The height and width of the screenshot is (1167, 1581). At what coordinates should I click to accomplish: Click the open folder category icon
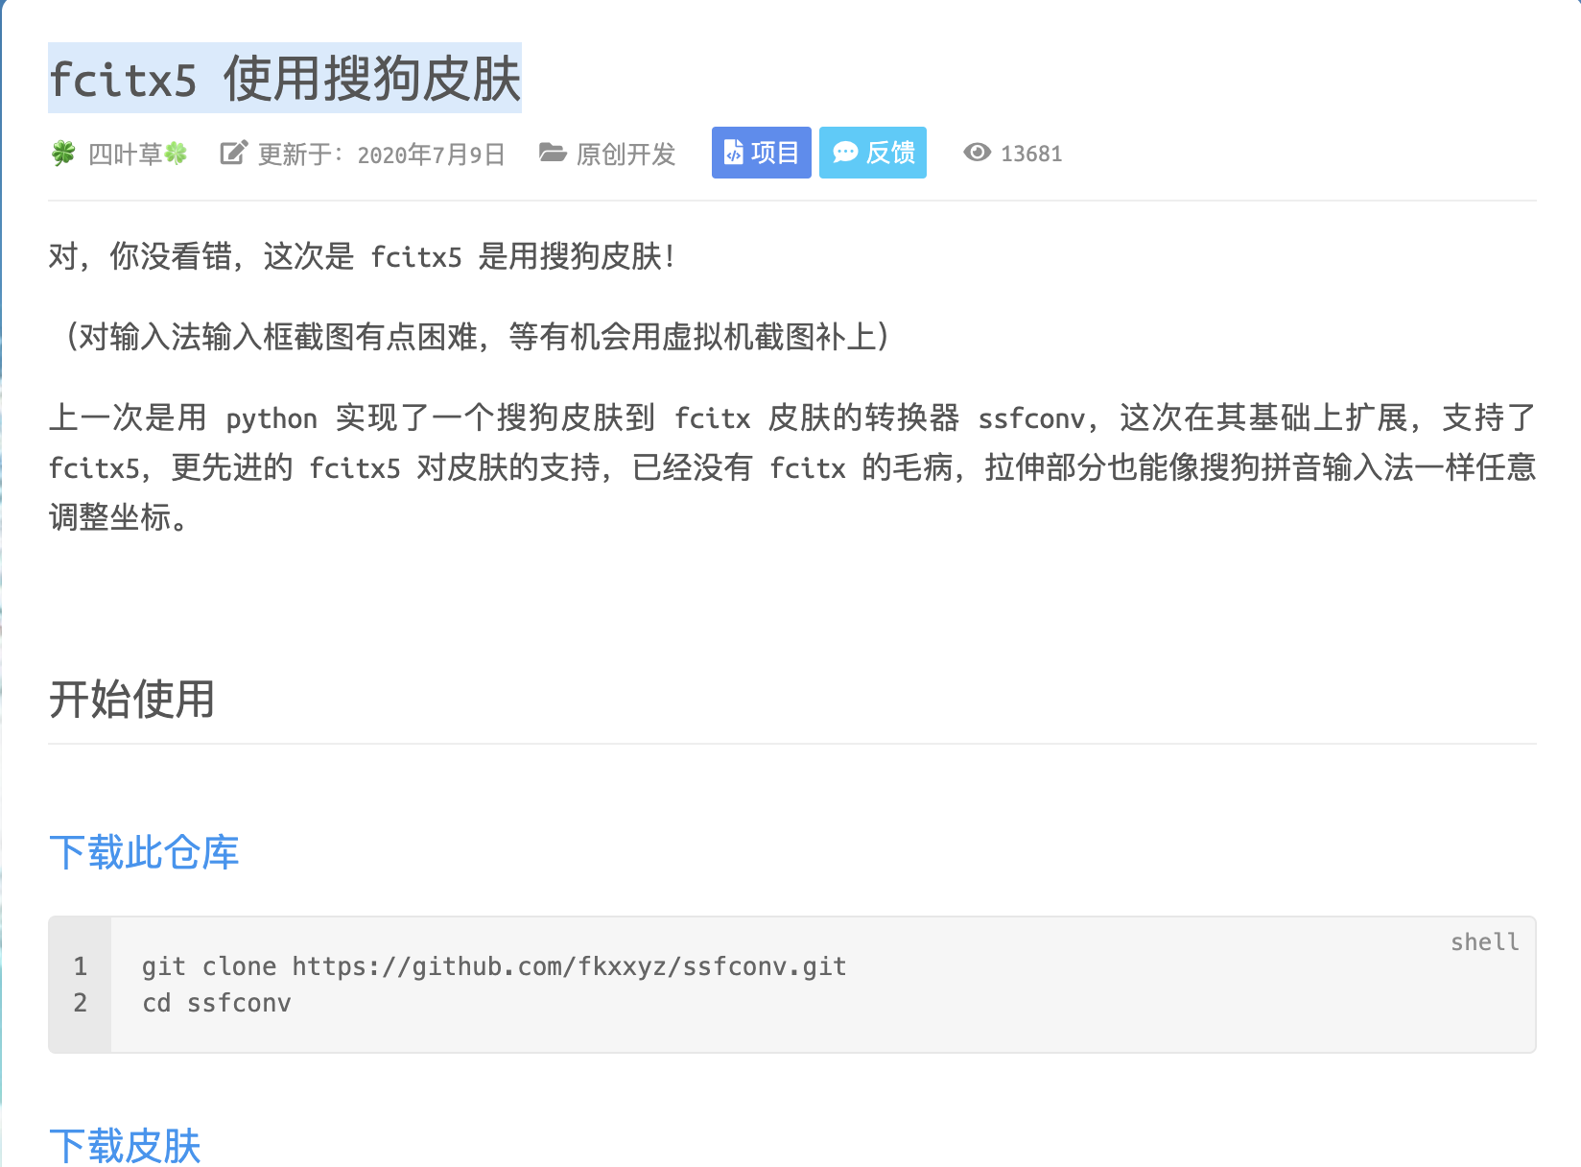coord(552,154)
